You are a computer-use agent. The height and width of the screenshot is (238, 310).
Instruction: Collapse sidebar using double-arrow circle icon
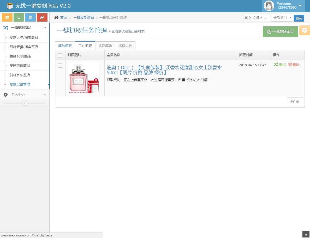(25, 103)
